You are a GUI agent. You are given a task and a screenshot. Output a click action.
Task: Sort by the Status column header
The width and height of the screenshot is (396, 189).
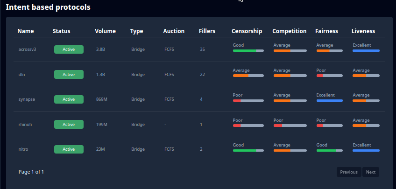pyautogui.click(x=61, y=31)
